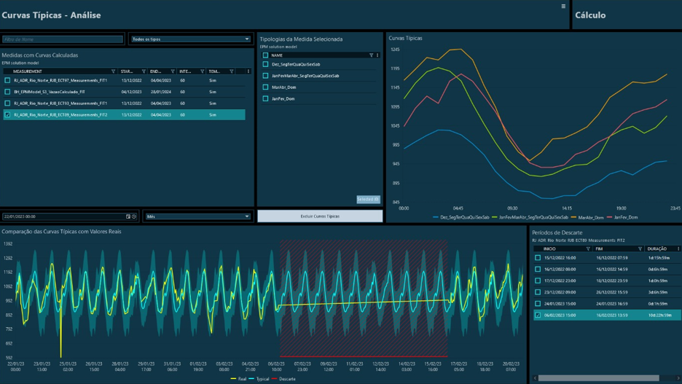Click the filter icon on MEASUREMENT column

pos(113,71)
